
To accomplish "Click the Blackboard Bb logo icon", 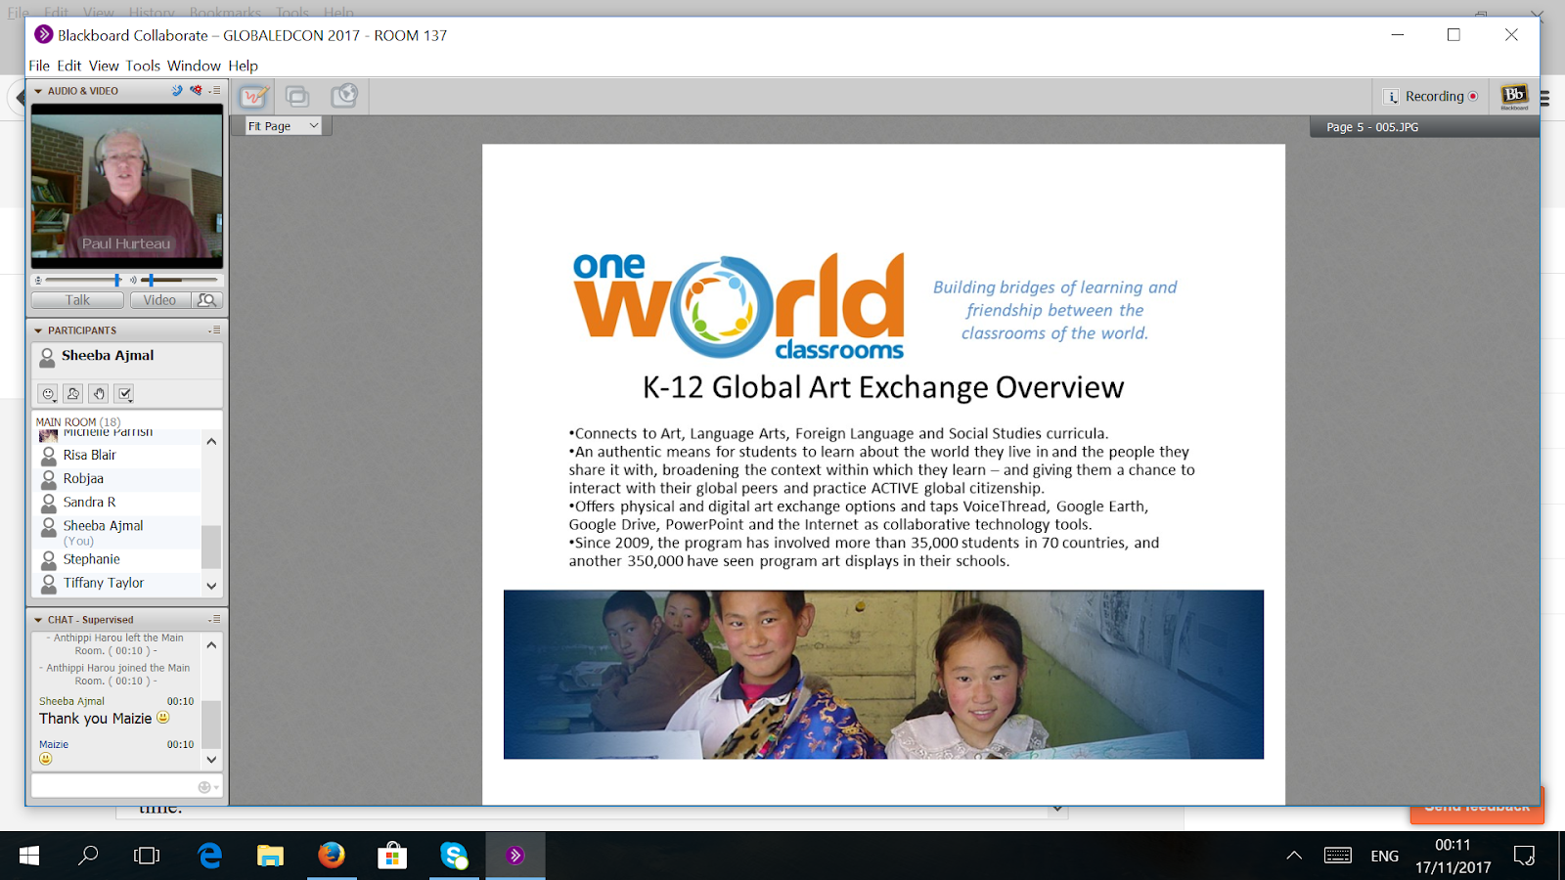I will 1514,97.
